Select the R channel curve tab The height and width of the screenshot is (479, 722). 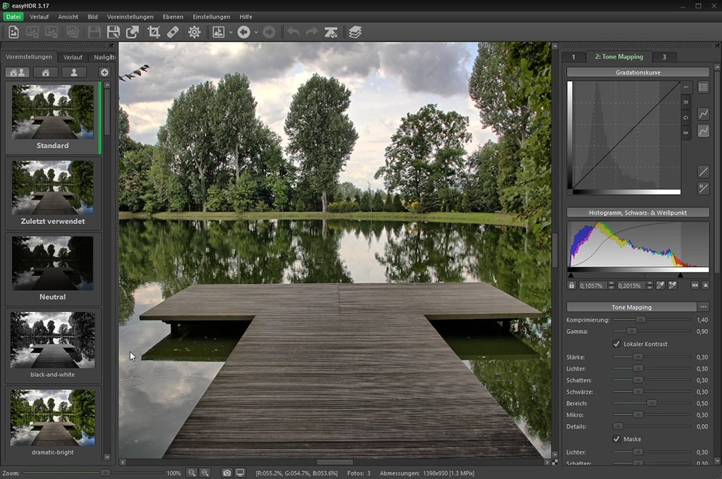pyautogui.click(x=685, y=102)
